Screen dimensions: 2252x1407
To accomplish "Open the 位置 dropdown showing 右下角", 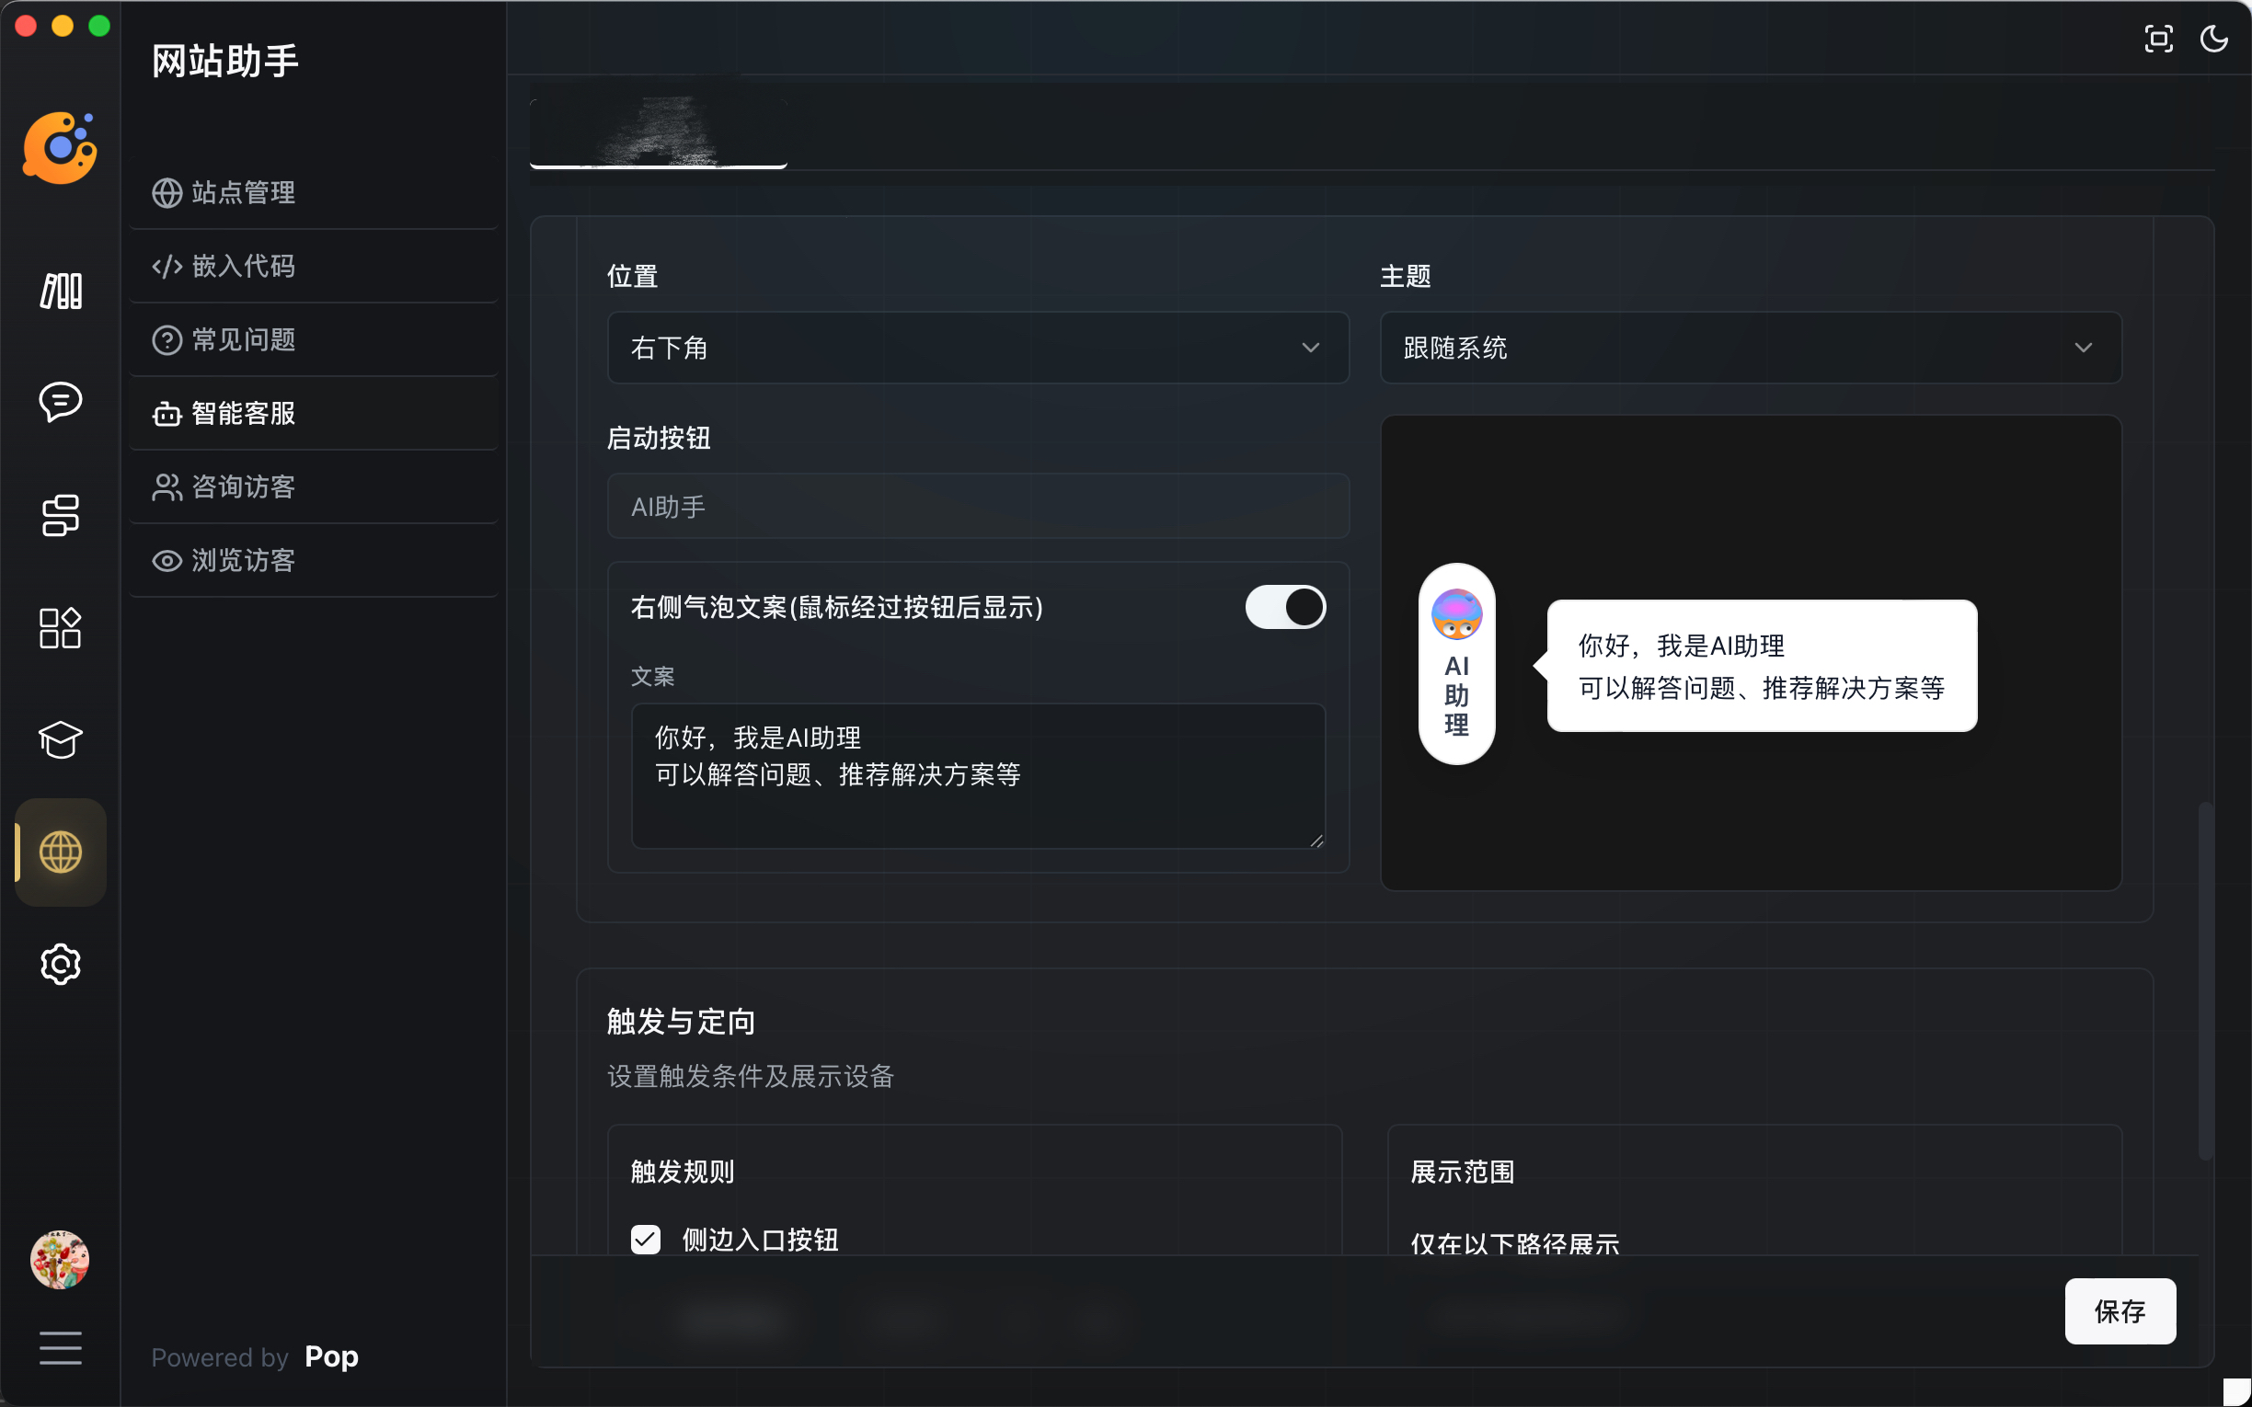I will coord(977,348).
